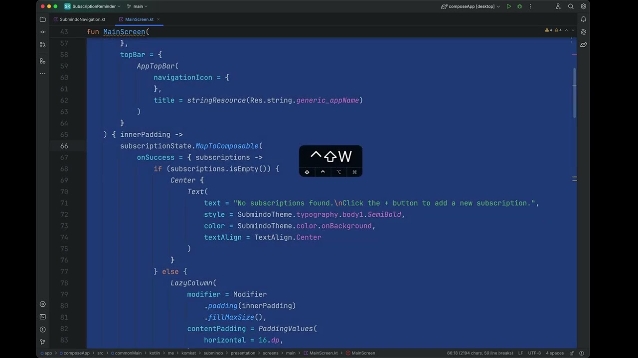Open the Structure tool window

tap(43, 61)
